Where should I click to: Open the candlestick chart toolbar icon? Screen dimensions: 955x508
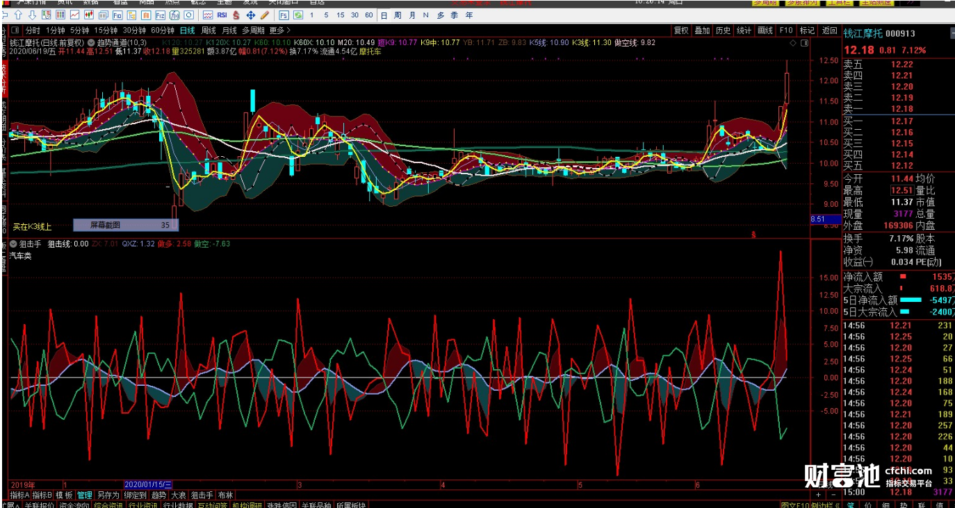pyautogui.click(x=90, y=15)
